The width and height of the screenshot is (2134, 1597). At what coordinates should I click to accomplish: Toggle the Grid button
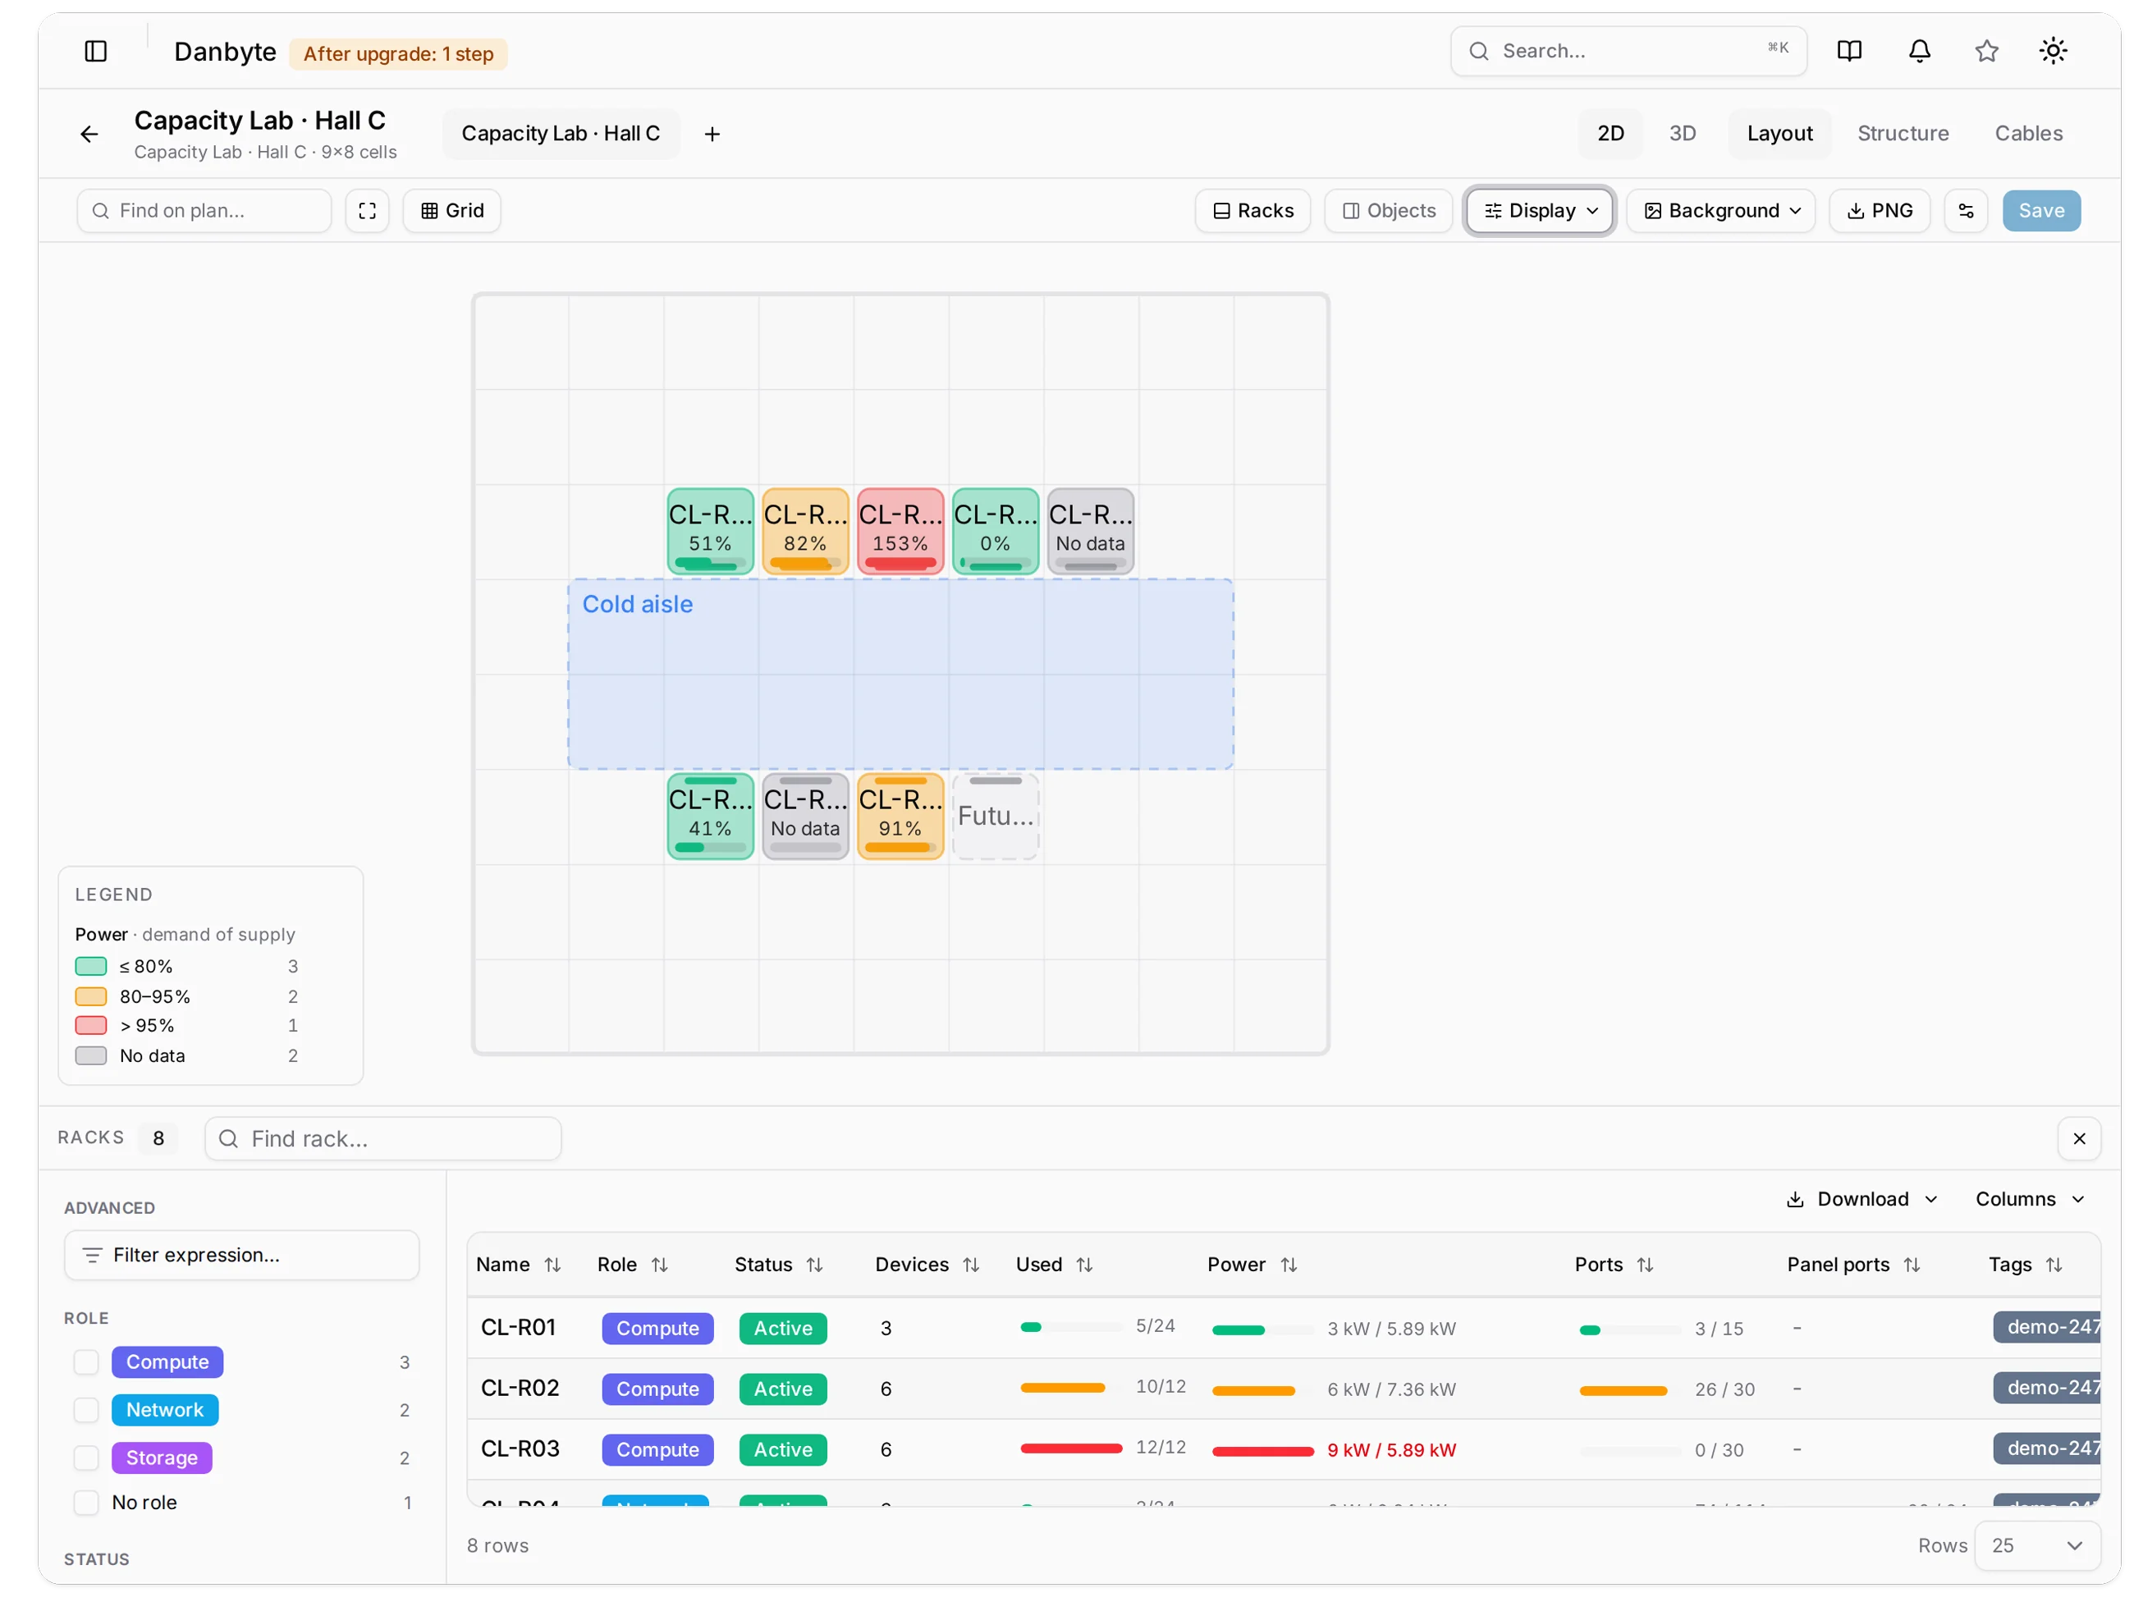click(x=451, y=210)
